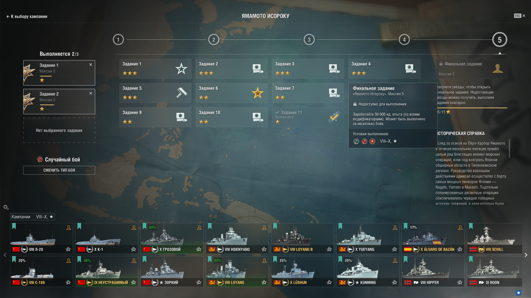The width and height of the screenshot is (531, 298).
Task: Open the Кампании VIII–X ship filter
Action: click(32, 217)
